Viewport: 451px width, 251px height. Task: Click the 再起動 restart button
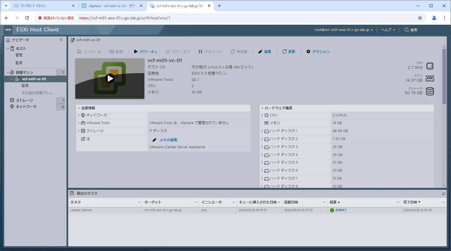click(x=239, y=51)
